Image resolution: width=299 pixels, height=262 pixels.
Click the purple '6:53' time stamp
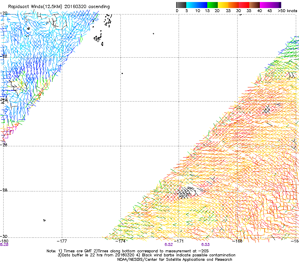(x=205, y=245)
